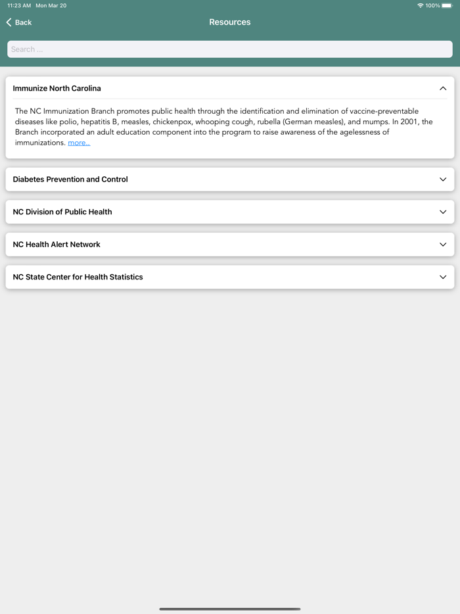Screen dimensions: 460x614
Task: Click the Back chevron icon
Action: [x=8, y=22]
